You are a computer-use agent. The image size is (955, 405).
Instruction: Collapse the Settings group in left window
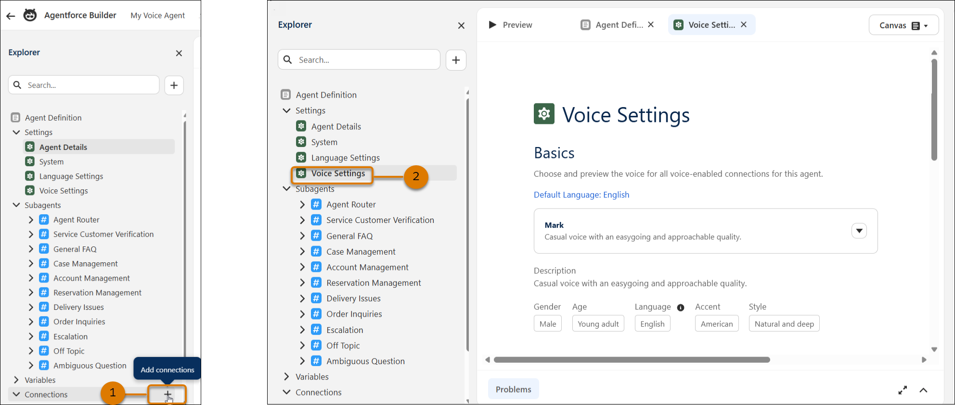pyautogui.click(x=16, y=132)
